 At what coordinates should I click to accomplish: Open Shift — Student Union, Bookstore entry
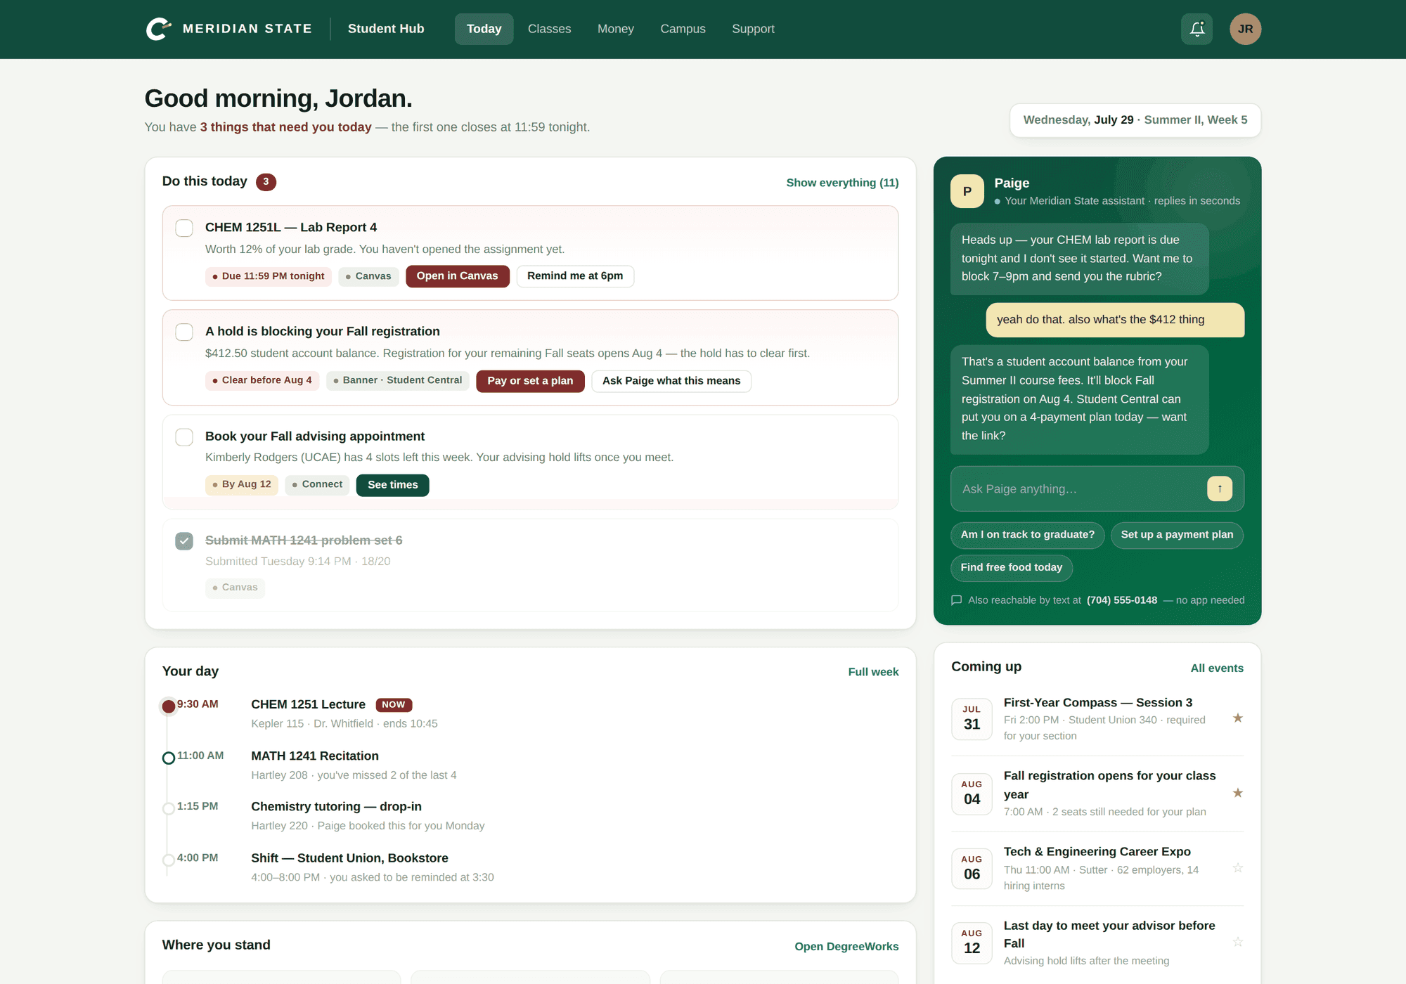(x=349, y=858)
